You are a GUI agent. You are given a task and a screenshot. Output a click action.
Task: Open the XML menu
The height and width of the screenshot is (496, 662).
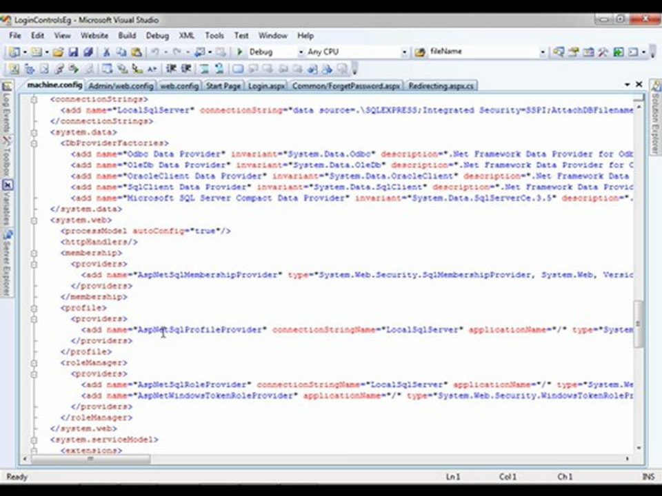186,36
